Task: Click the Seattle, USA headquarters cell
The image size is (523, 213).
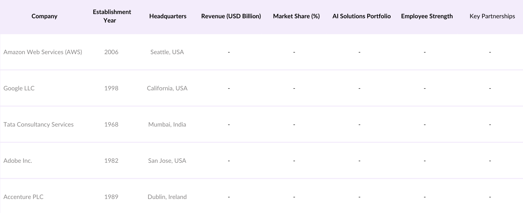Action: (167, 52)
